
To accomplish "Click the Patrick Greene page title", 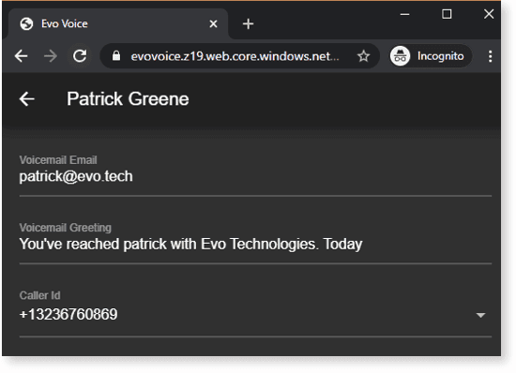I will 128,99.
